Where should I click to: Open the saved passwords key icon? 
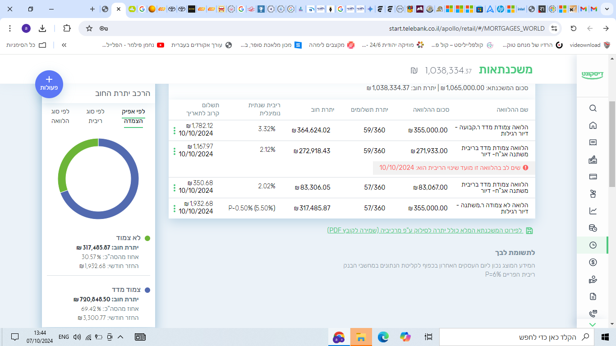104,28
